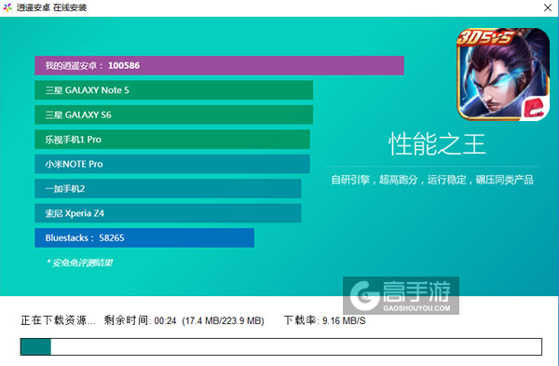
Task: Click the 逍遥安卓 在线安装 window title
Action: click(x=51, y=7)
